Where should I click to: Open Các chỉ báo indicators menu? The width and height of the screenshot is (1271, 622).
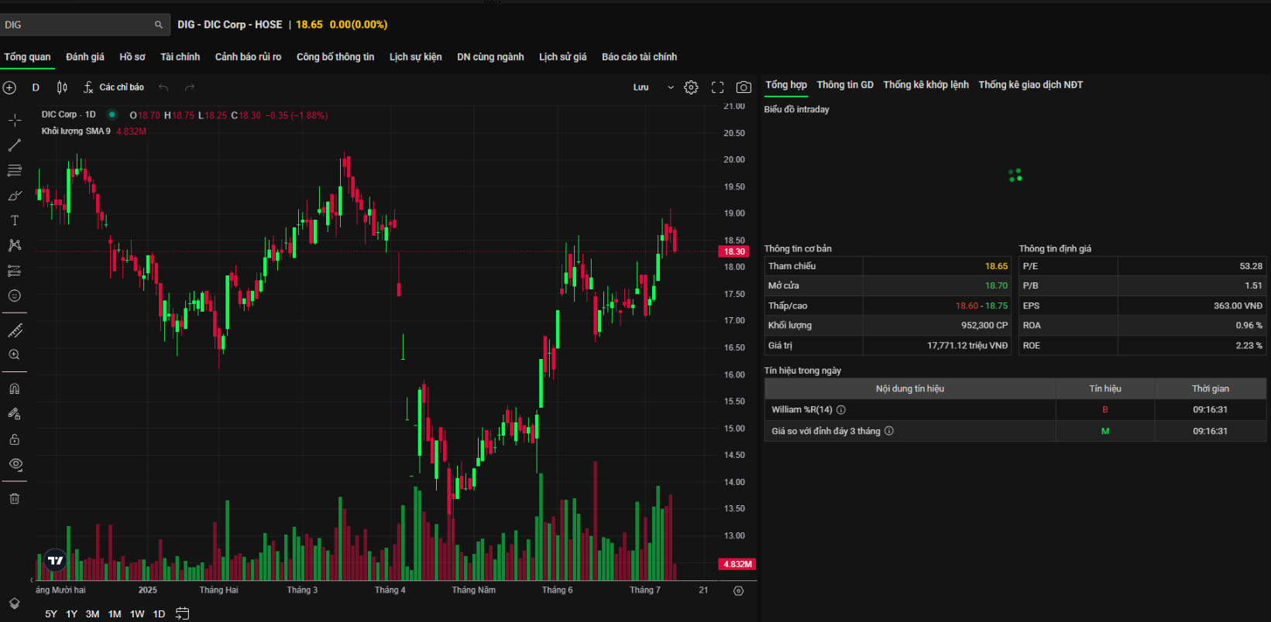[x=114, y=87]
